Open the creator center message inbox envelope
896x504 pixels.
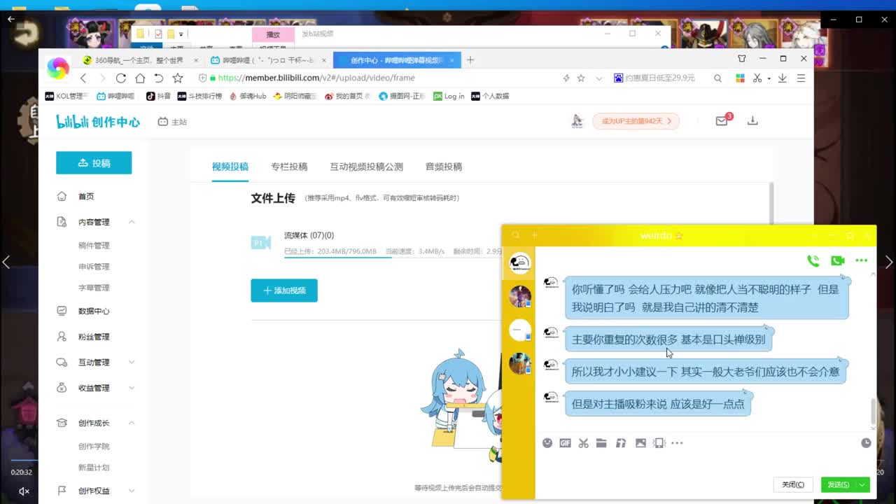pos(720,120)
